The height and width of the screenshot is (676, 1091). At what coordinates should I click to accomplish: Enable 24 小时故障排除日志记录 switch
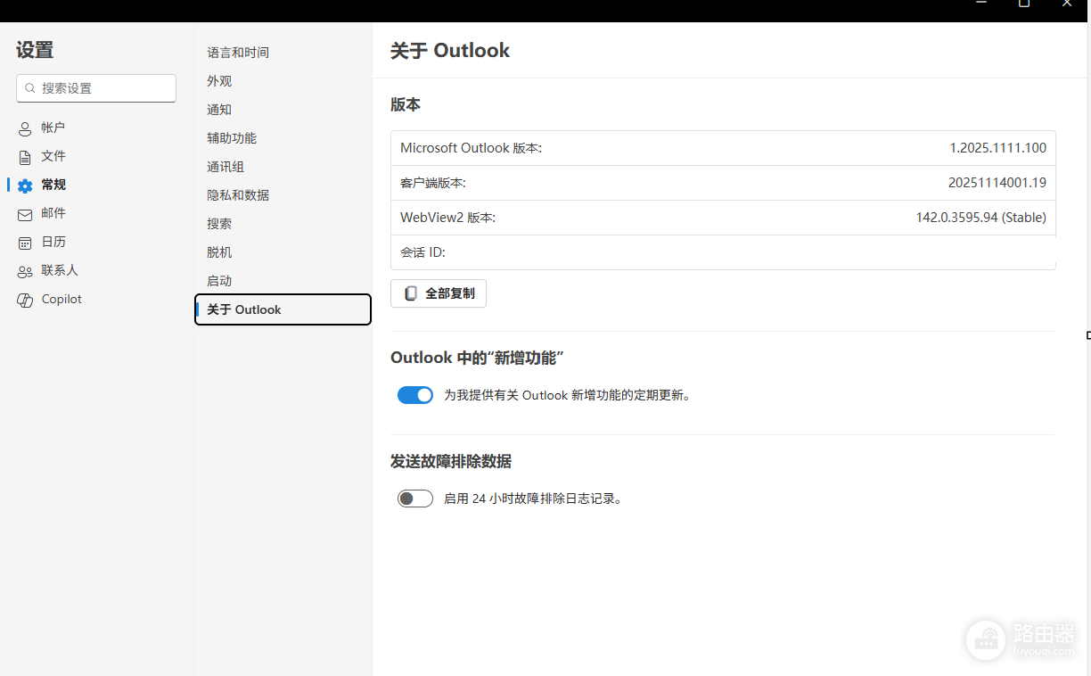click(x=415, y=499)
